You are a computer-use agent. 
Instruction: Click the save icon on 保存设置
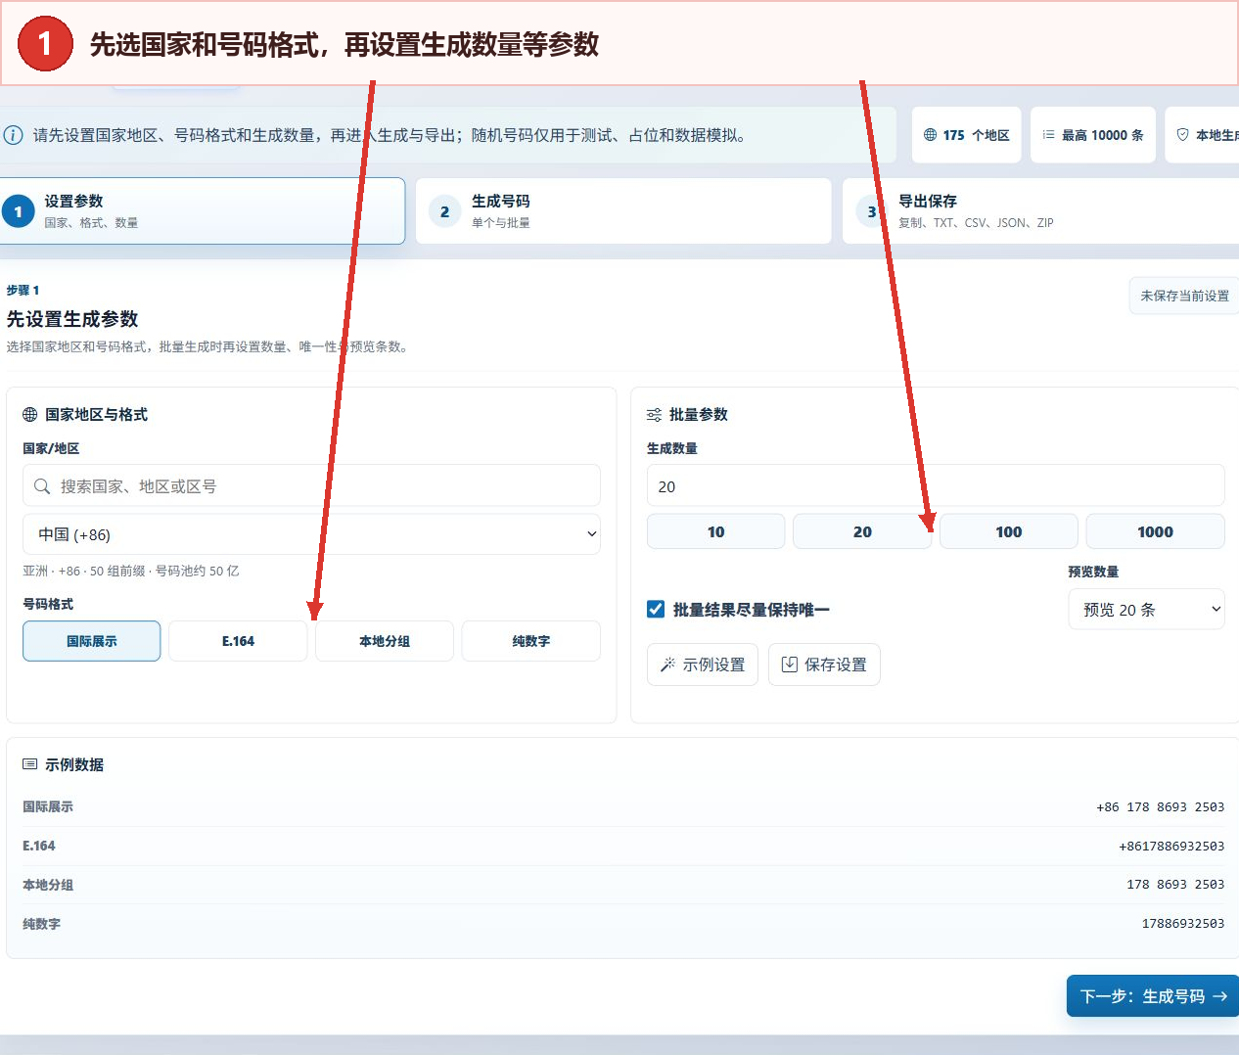789,665
